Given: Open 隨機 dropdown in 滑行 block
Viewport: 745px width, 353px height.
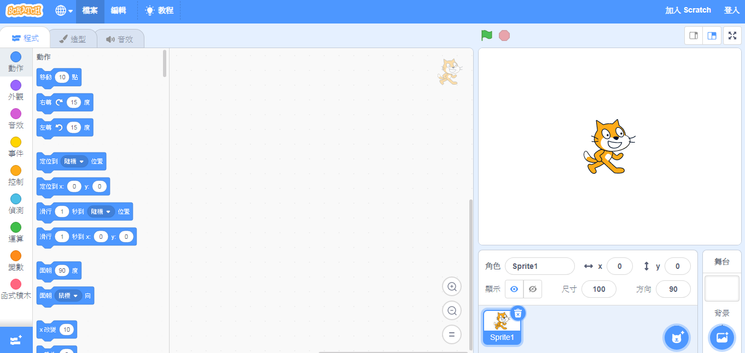Looking at the screenshot, I should point(101,211).
